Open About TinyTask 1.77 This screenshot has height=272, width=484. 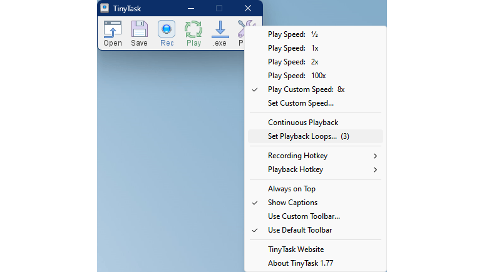[301, 263]
